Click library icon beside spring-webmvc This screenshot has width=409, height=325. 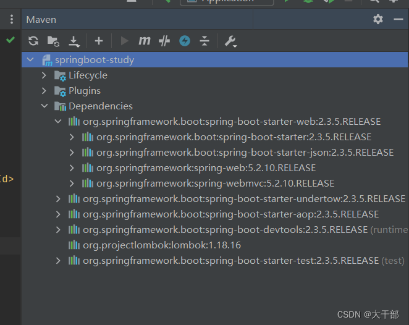pos(88,183)
